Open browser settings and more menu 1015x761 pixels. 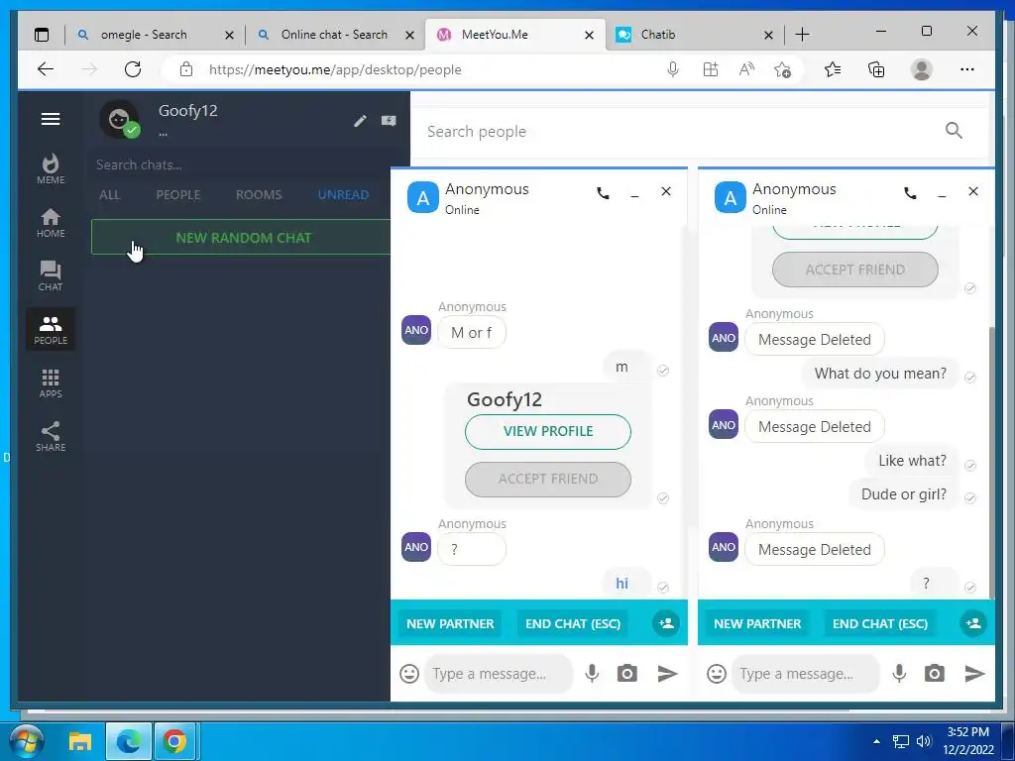967,69
